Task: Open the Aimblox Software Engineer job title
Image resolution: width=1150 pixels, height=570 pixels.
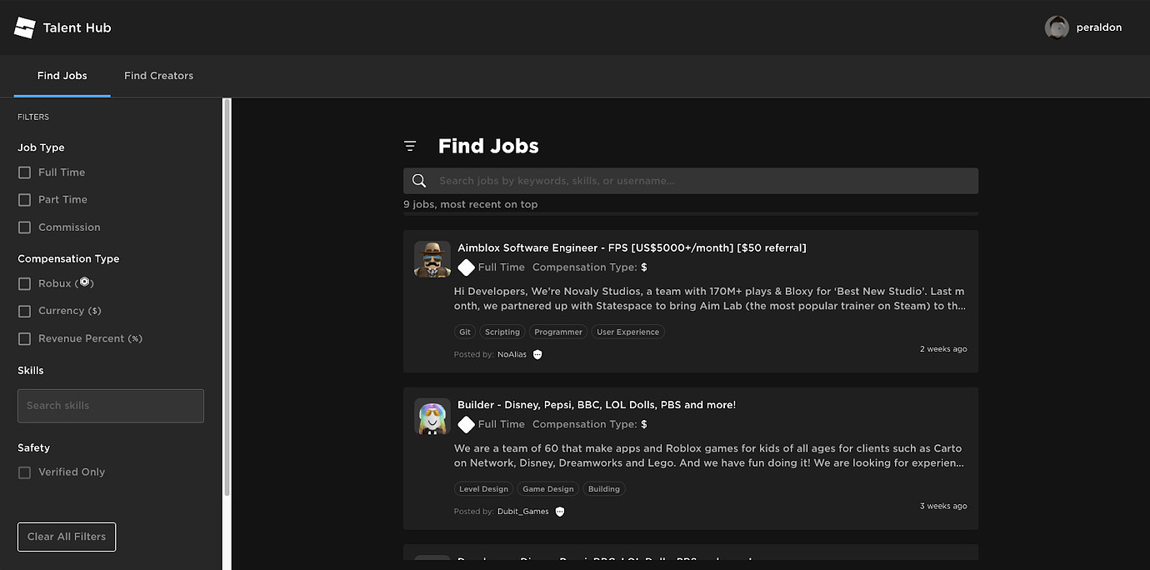Action: coord(632,247)
